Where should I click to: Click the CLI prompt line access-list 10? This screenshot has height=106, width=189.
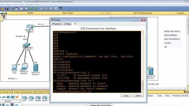[72, 92]
